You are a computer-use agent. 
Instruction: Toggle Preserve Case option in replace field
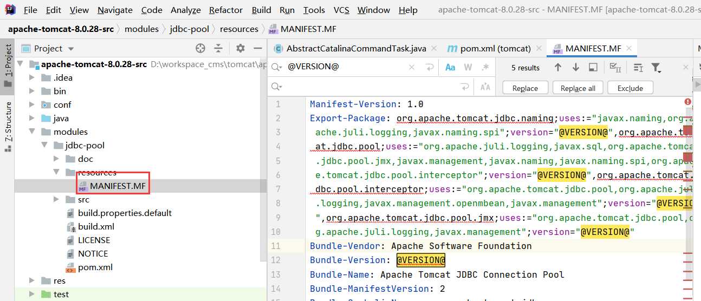pos(485,87)
